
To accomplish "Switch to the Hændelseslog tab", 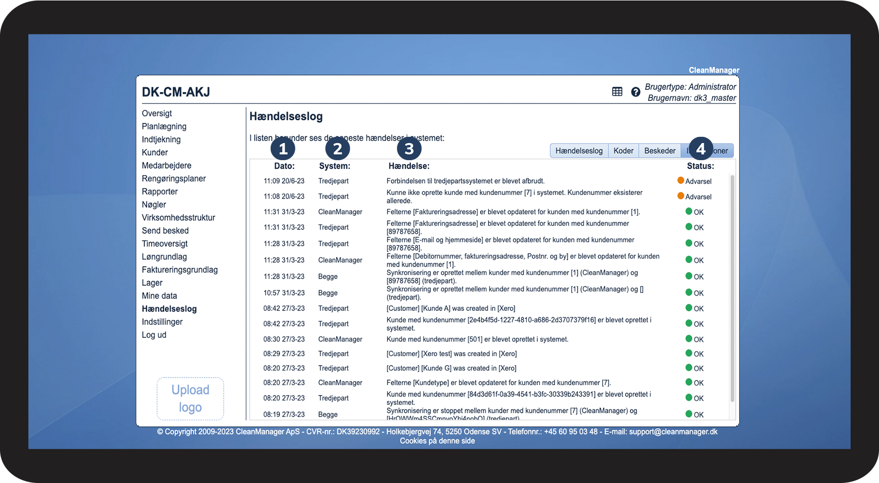I will (579, 151).
